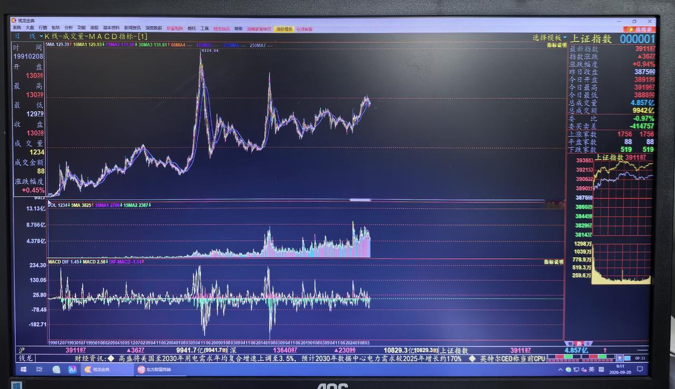Open the AI app icon on the taskbar
Viewport: 675px width, 389px height.
pyautogui.click(x=72, y=369)
